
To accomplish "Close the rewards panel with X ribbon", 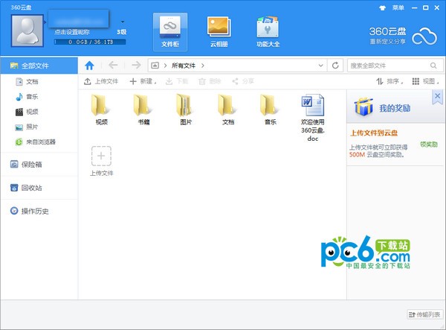I will tap(438, 97).
